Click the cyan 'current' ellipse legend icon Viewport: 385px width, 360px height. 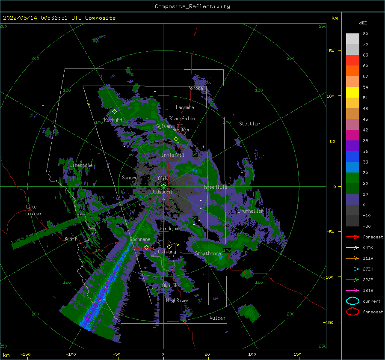click(x=352, y=301)
